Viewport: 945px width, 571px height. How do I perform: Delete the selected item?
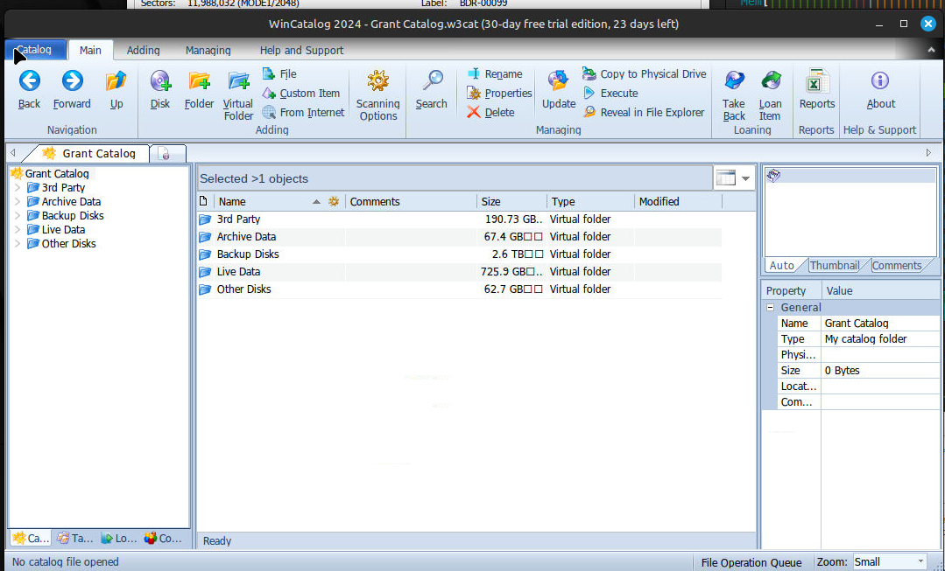click(491, 113)
